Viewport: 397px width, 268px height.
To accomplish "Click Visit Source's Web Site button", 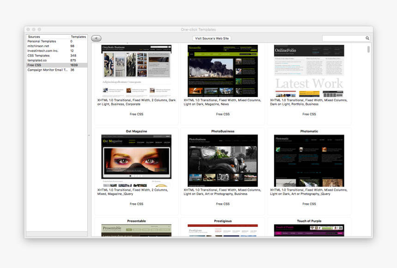I will pyautogui.click(x=212, y=38).
